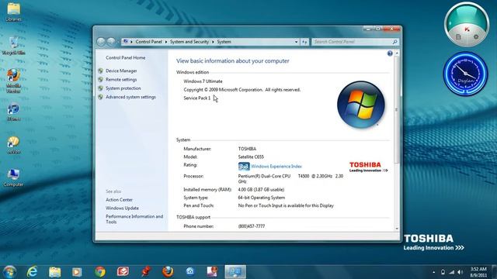The image size is (497, 279).
Task: Open the red stacked-cards taskbar app
Action: coord(123,272)
